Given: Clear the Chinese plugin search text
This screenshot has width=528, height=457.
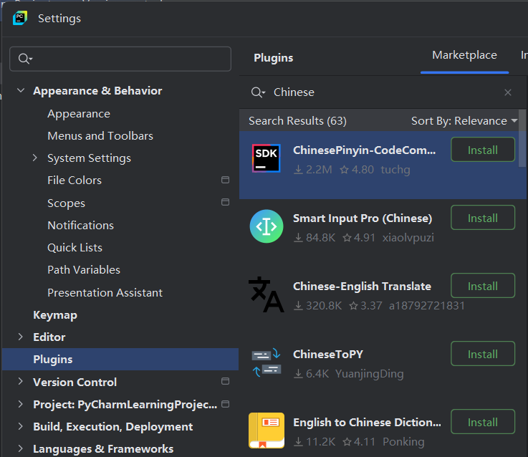Looking at the screenshot, I should (508, 92).
